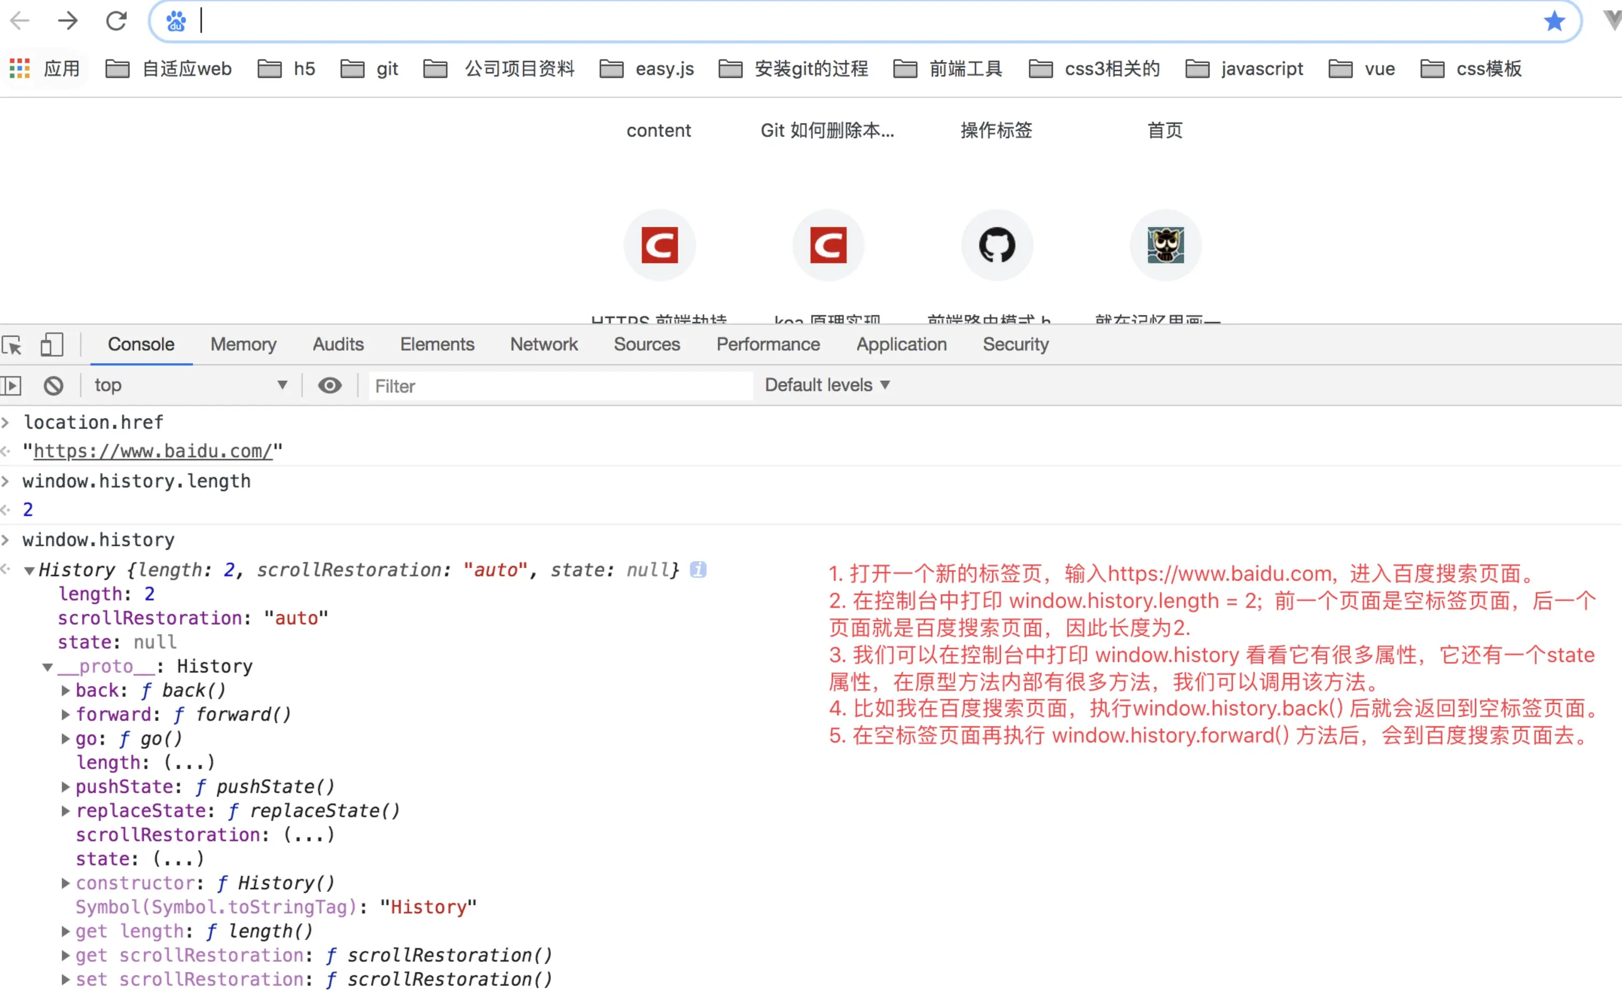Toggle the live expression eye icon

330,385
